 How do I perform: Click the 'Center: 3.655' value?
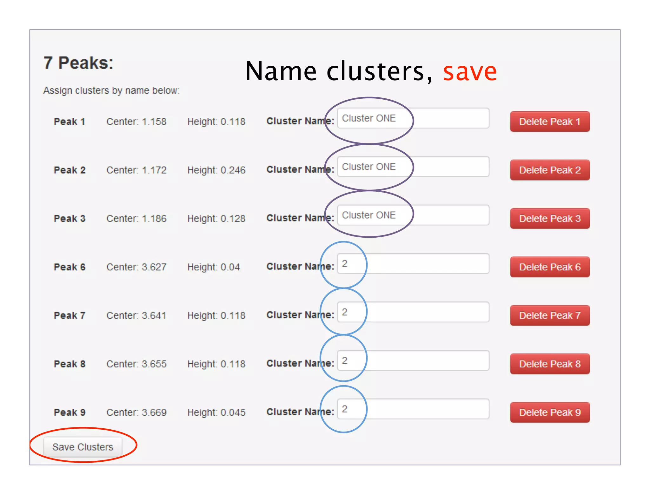coord(136,364)
